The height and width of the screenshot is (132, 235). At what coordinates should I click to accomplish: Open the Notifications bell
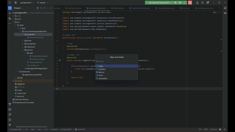(x=225, y=8)
